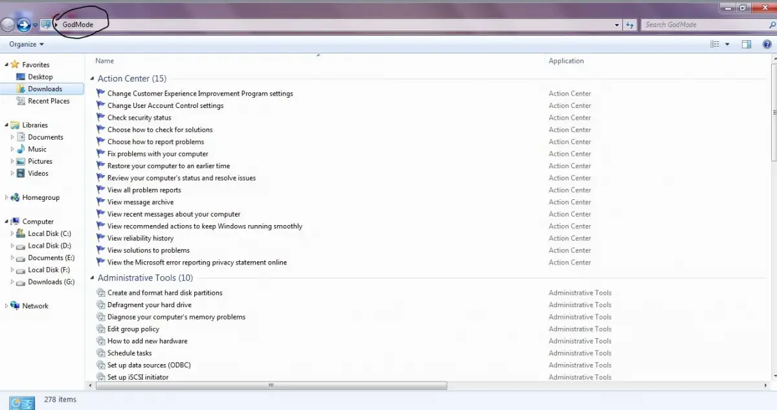
Task: Click icon for Set up data sources (ODBC)
Action: tap(100, 365)
